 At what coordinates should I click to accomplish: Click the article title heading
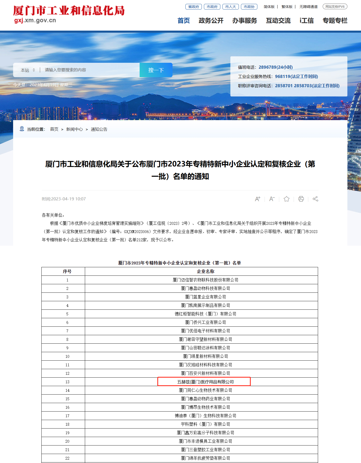pyautogui.click(x=180, y=170)
